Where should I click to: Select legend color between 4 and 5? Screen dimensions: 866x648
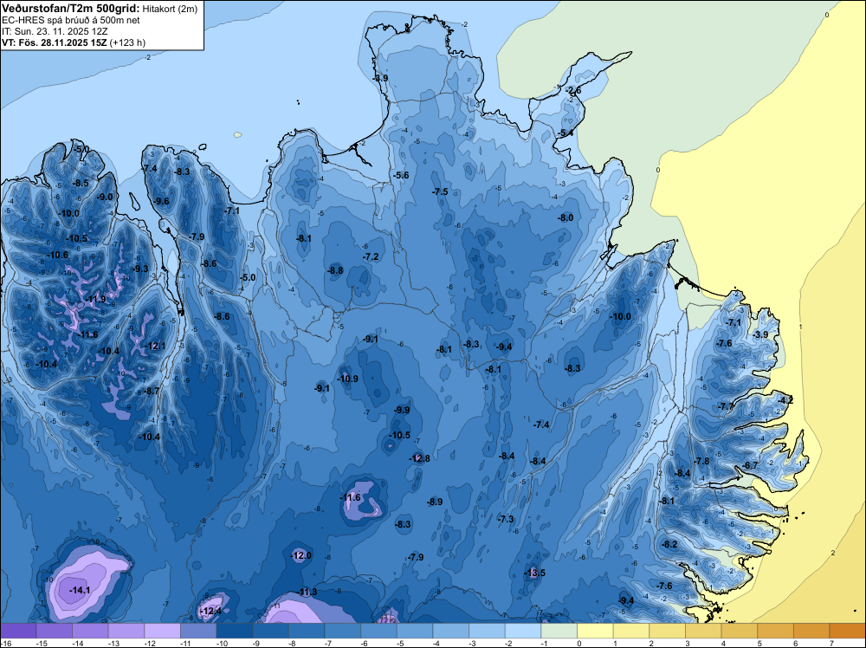pos(740,631)
